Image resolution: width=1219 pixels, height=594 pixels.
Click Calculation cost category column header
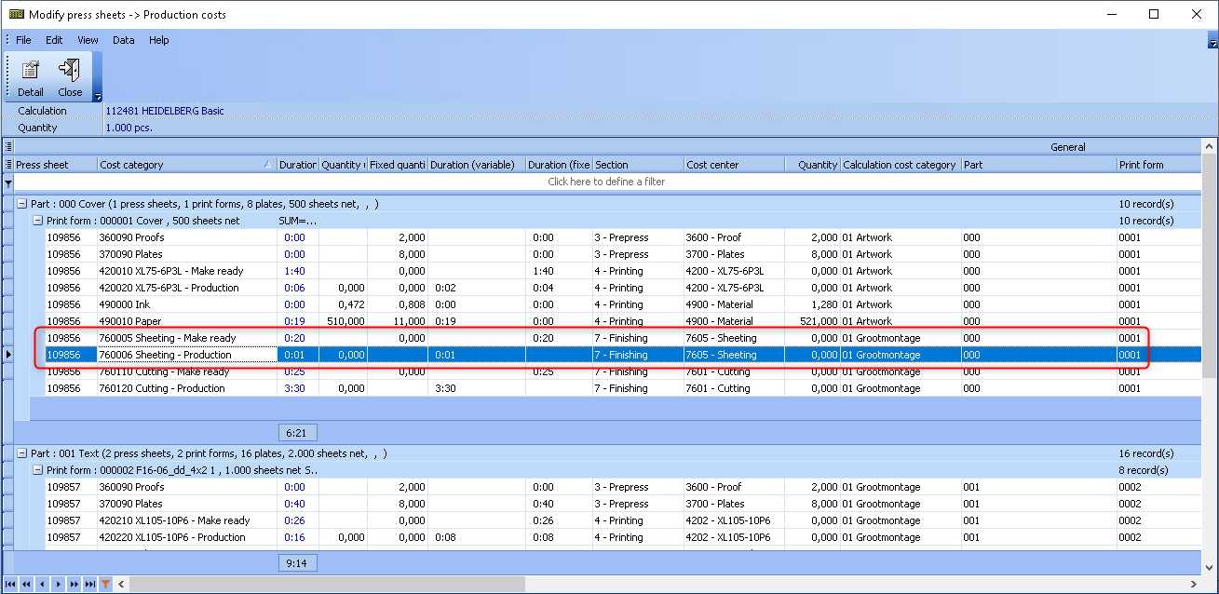[x=901, y=165]
